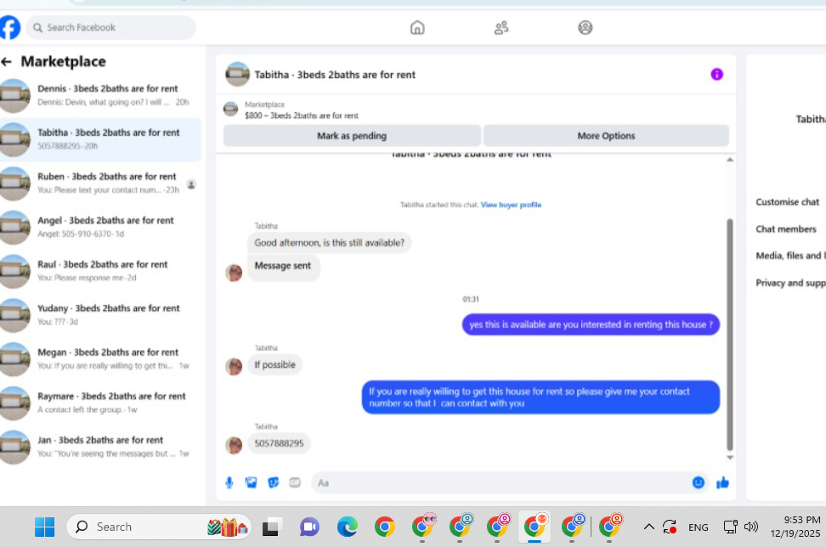Click the chat vertical scrollbar thumb
Viewport: 826px width, 547px height.
[x=730, y=335]
